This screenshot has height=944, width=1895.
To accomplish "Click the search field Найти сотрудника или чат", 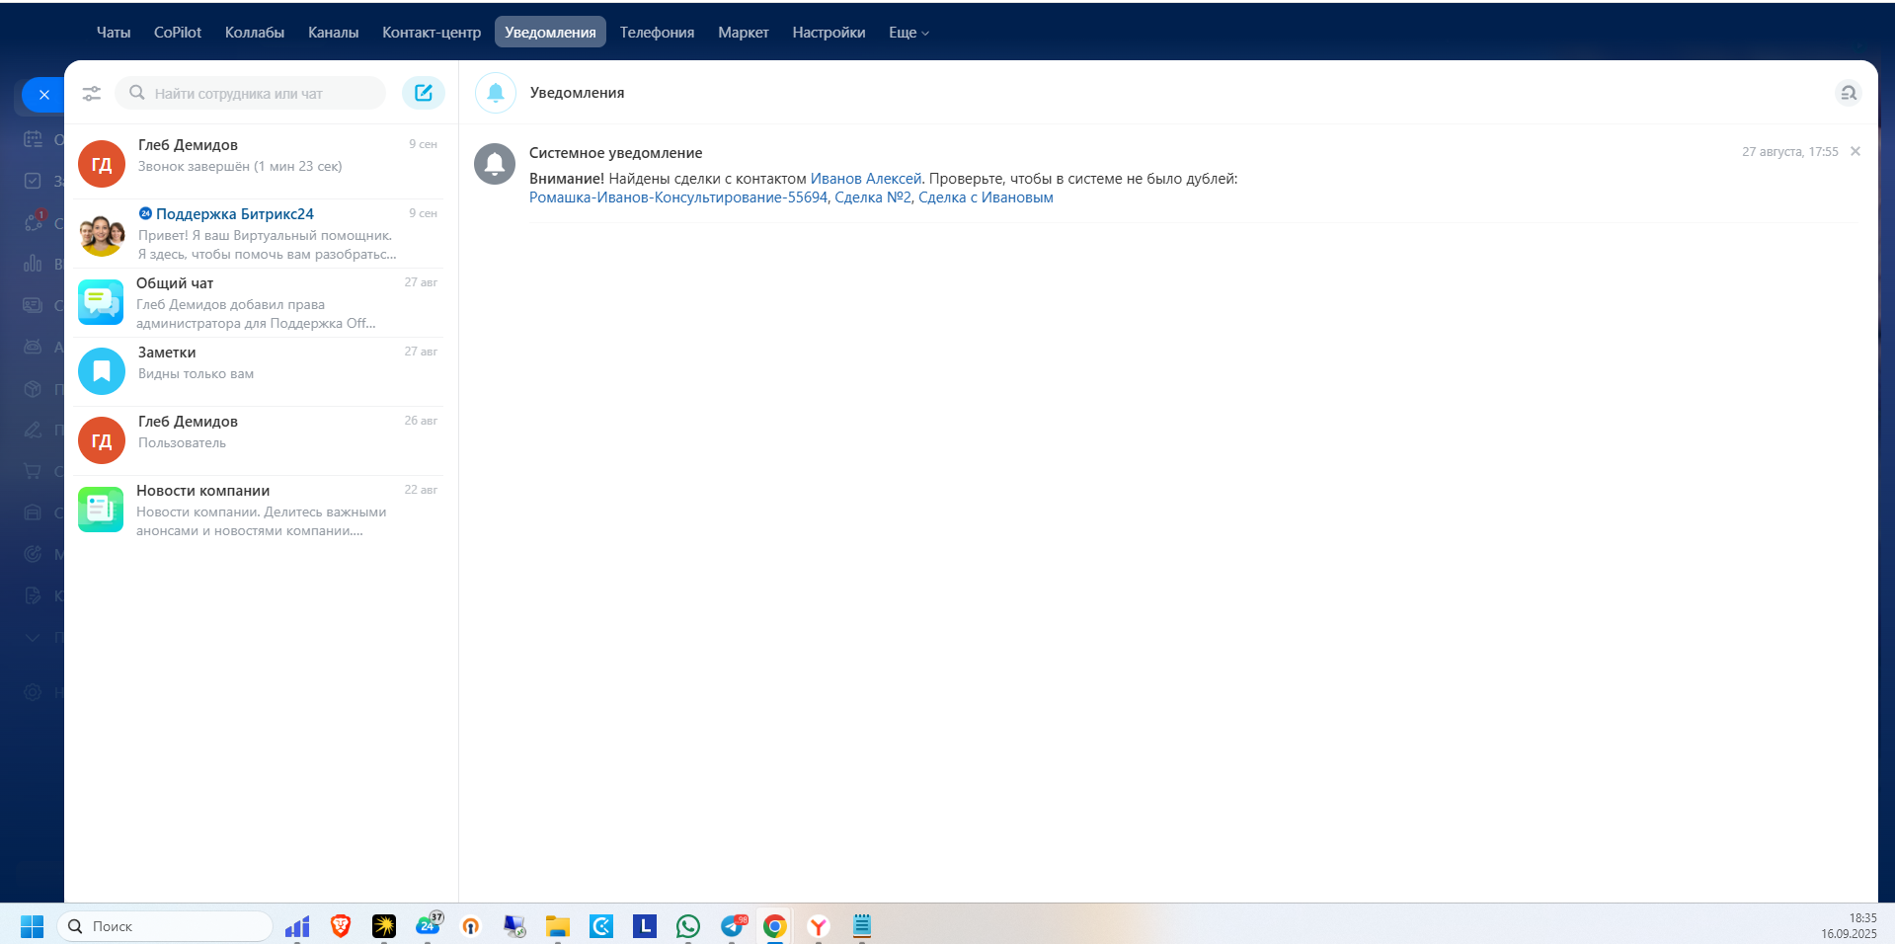I will [x=257, y=94].
